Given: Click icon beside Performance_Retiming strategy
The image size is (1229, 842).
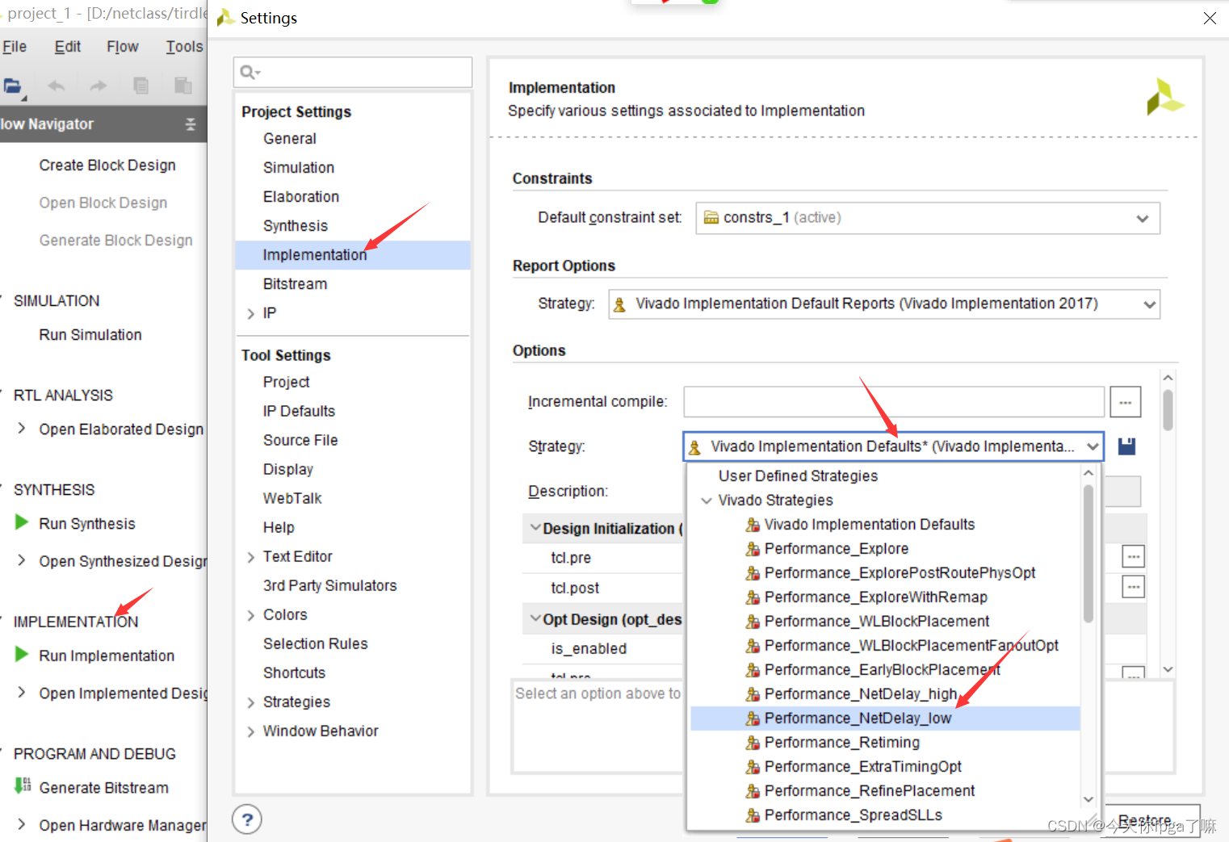Looking at the screenshot, I should tap(753, 743).
